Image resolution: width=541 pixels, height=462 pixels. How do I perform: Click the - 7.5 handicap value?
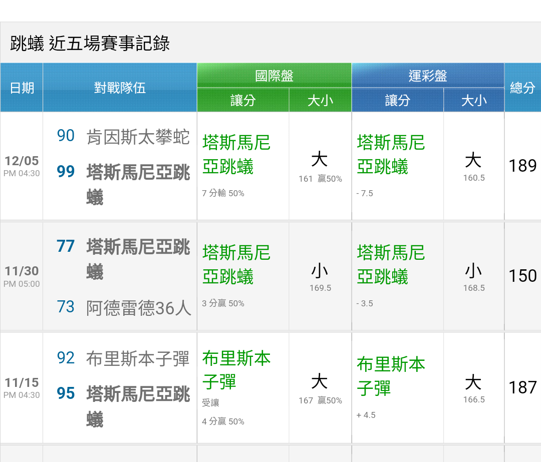365,193
